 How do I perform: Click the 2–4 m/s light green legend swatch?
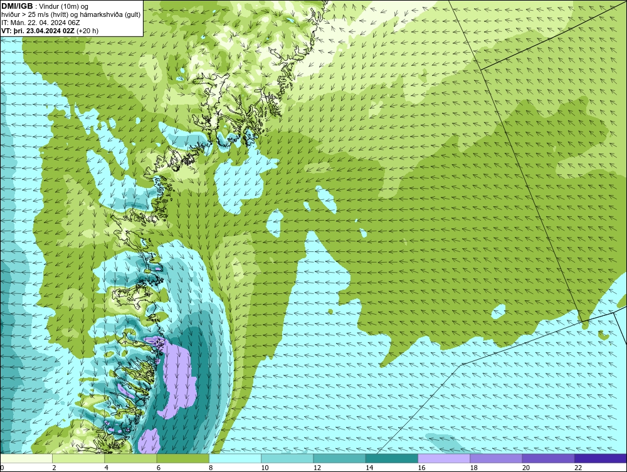(x=78, y=458)
